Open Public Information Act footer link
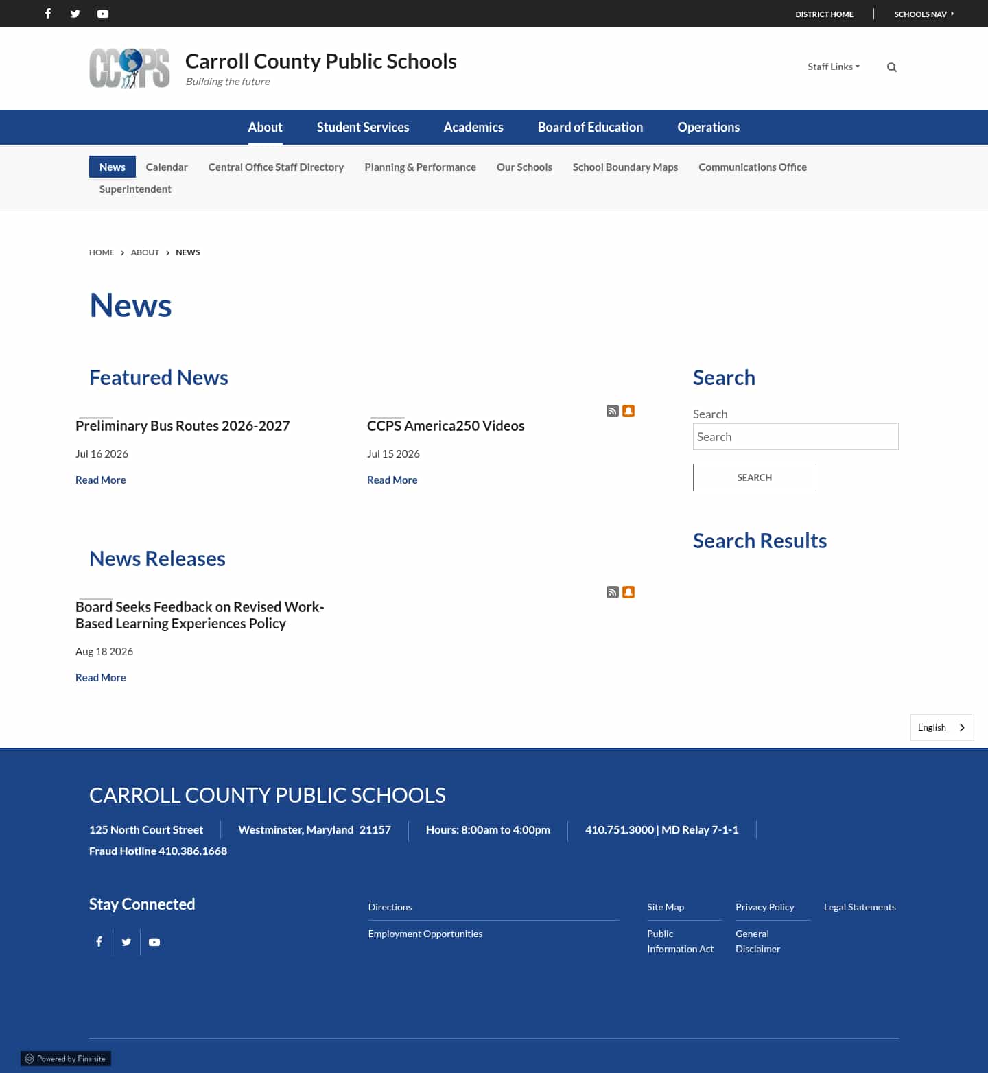Image resolution: width=988 pixels, height=1073 pixels. [x=681, y=941]
